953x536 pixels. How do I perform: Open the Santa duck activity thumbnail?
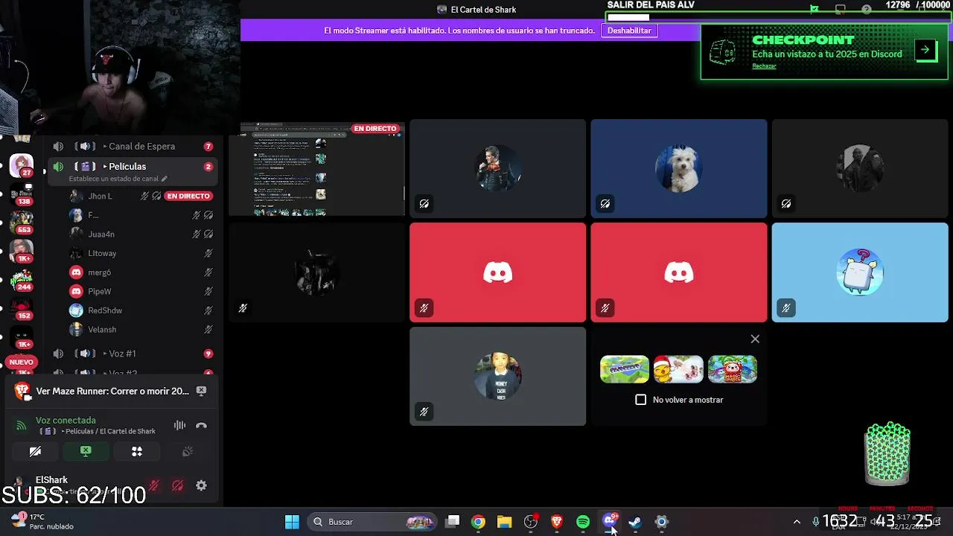678,369
